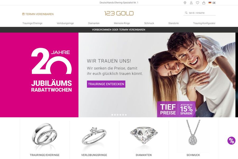
Task: Select the third carousel slide dot
Action: click(118, 115)
